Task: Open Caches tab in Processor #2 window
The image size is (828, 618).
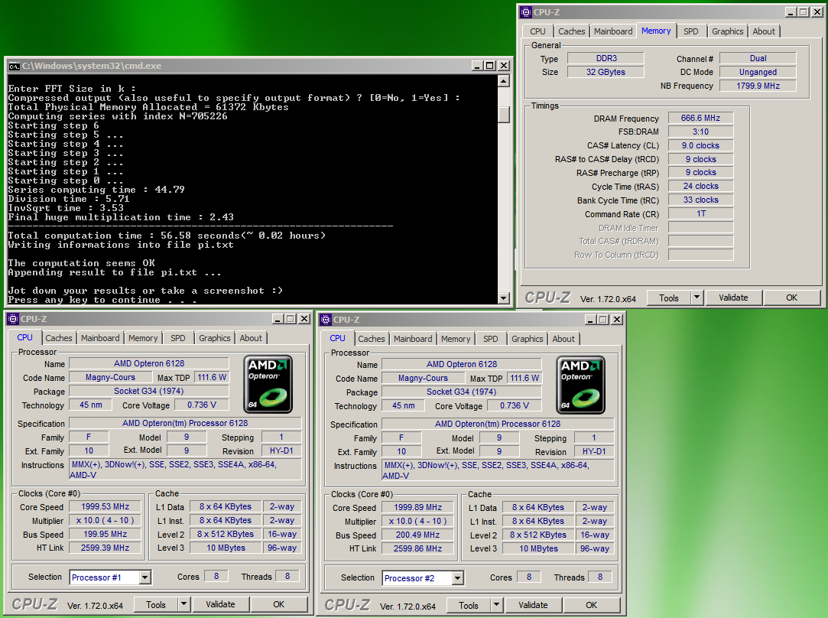Action: click(372, 339)
